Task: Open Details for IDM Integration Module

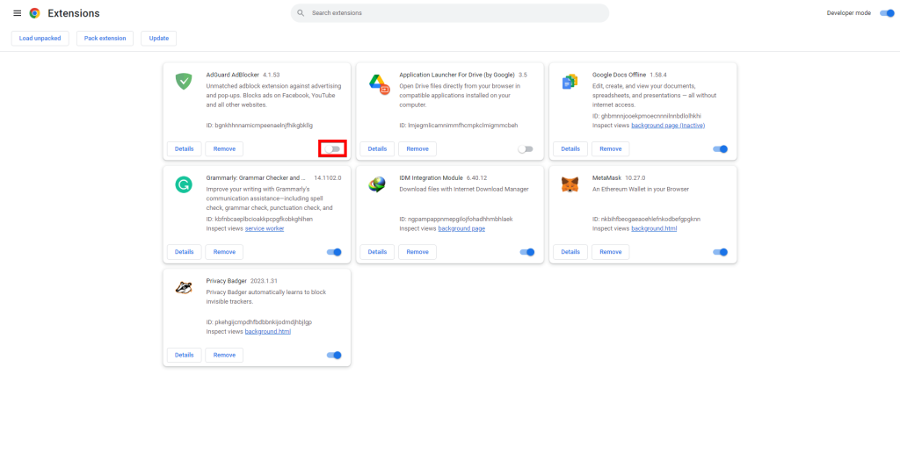Action: [377, 252]
